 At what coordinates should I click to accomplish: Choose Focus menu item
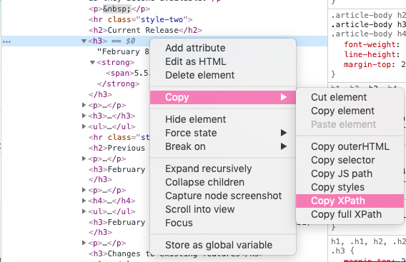pos(223,223)
